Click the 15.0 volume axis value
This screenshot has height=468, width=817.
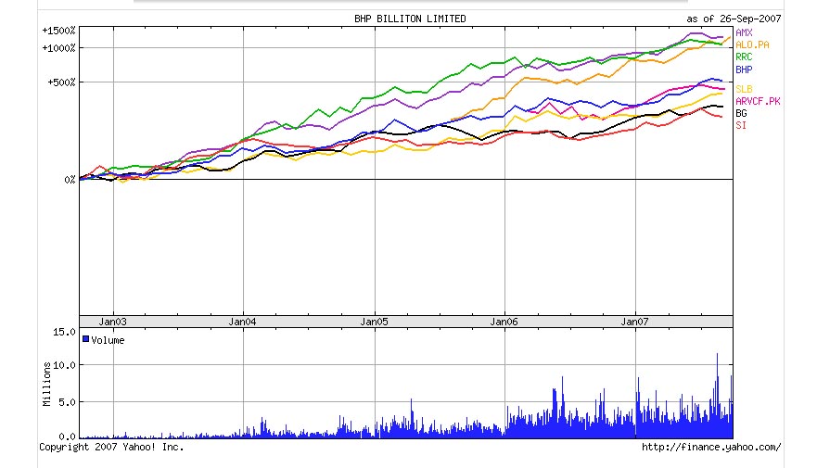[63, 331]
